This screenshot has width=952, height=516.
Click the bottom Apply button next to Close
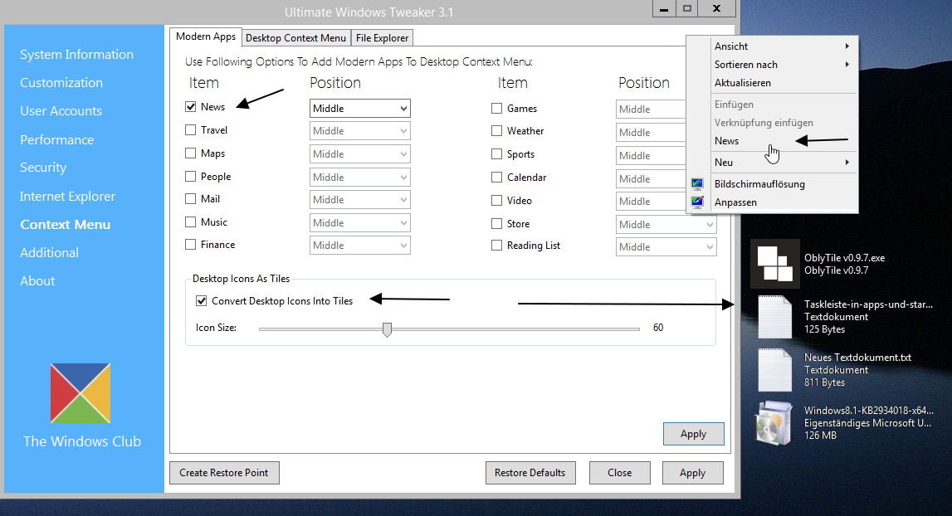point(693,473)
